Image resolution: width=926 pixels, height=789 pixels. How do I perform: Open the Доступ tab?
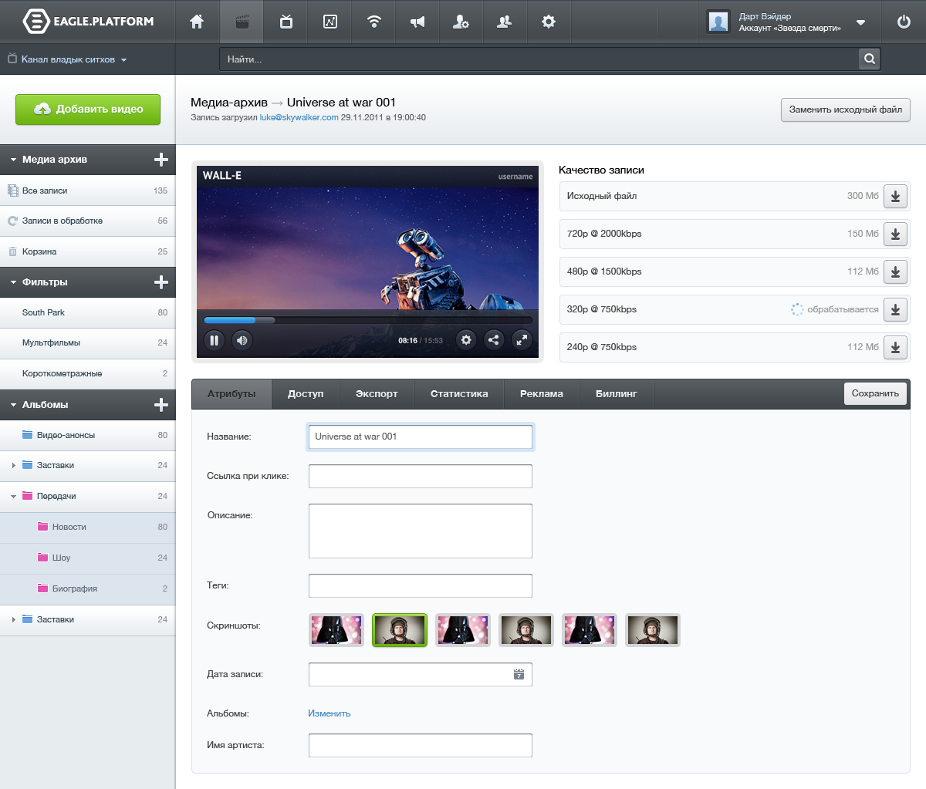pos(306,394)
